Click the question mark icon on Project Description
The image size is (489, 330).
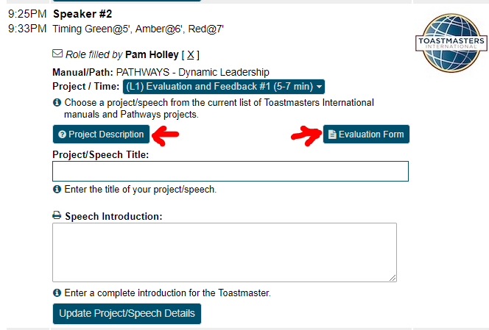click(62, 134)
